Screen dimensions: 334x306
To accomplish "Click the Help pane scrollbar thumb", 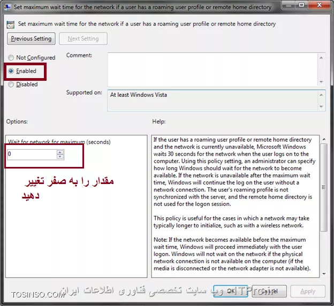I will point(324,187).
